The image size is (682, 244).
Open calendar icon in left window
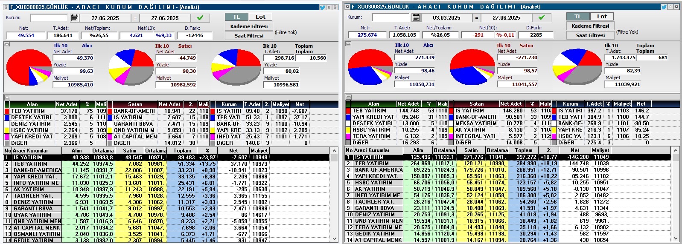75,18
